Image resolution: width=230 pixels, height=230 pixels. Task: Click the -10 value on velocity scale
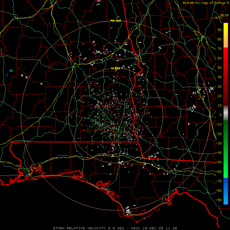click(x=218, y=124)
